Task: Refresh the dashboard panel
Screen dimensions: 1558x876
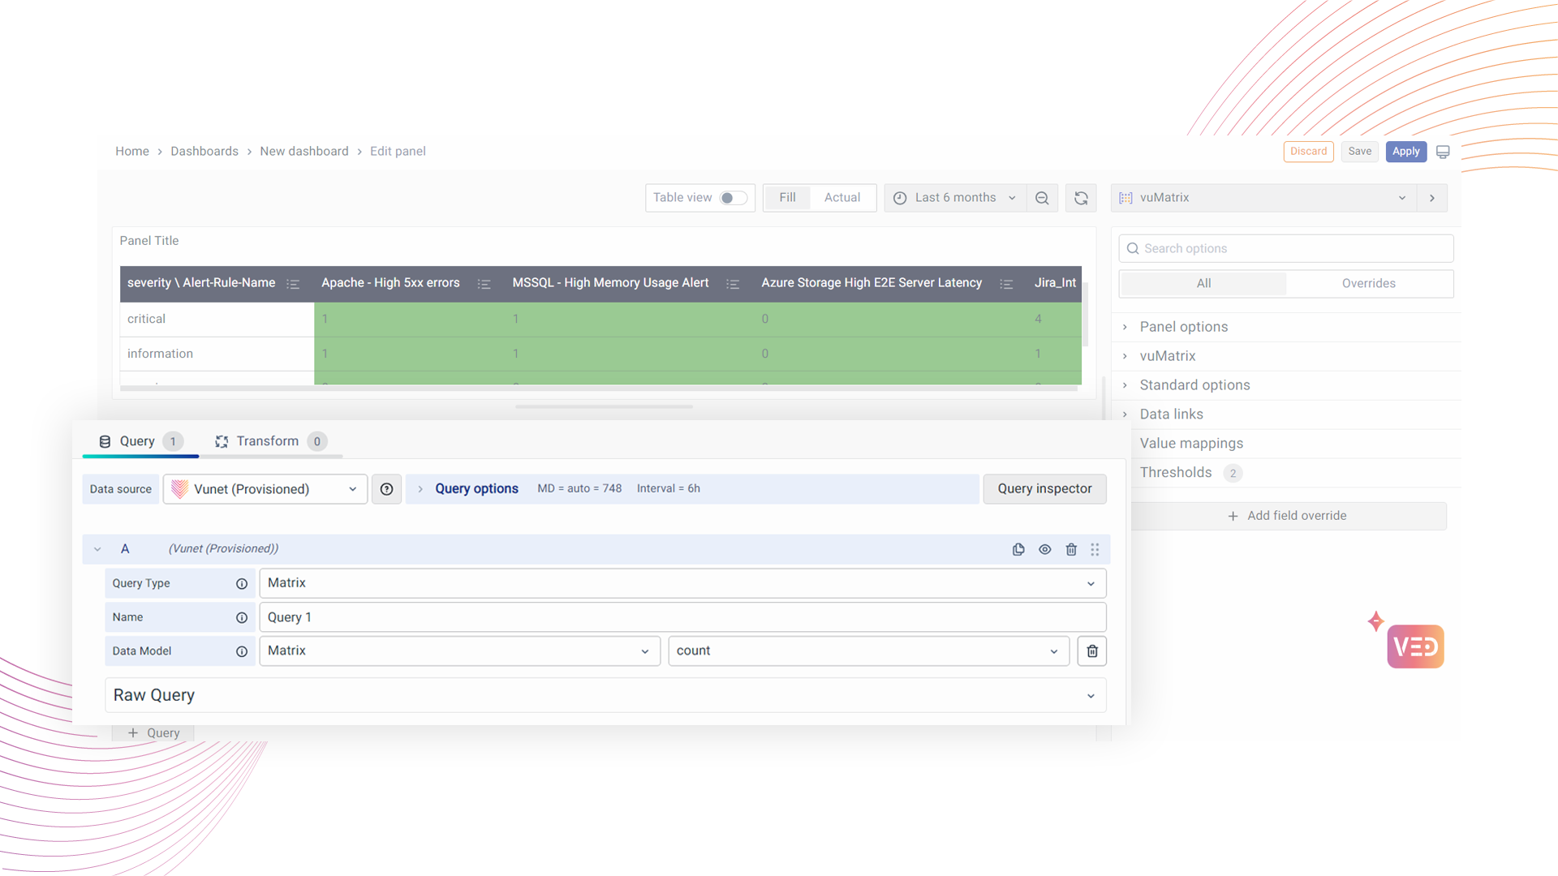Action: click(1081, 198)
